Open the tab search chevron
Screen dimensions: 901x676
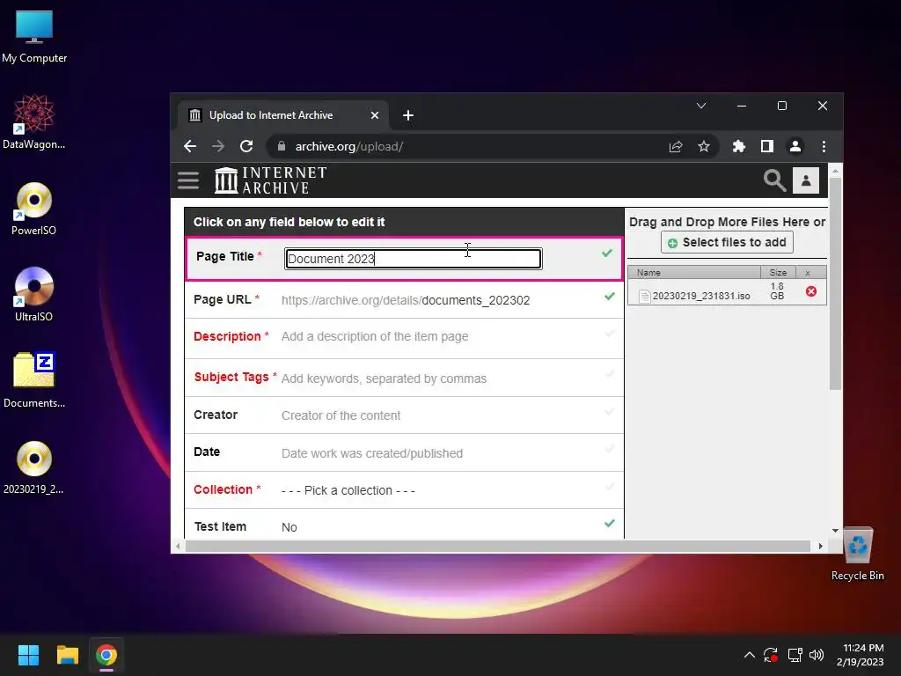701,106
